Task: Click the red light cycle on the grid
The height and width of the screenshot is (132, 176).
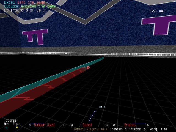Action: click(88, 67)
